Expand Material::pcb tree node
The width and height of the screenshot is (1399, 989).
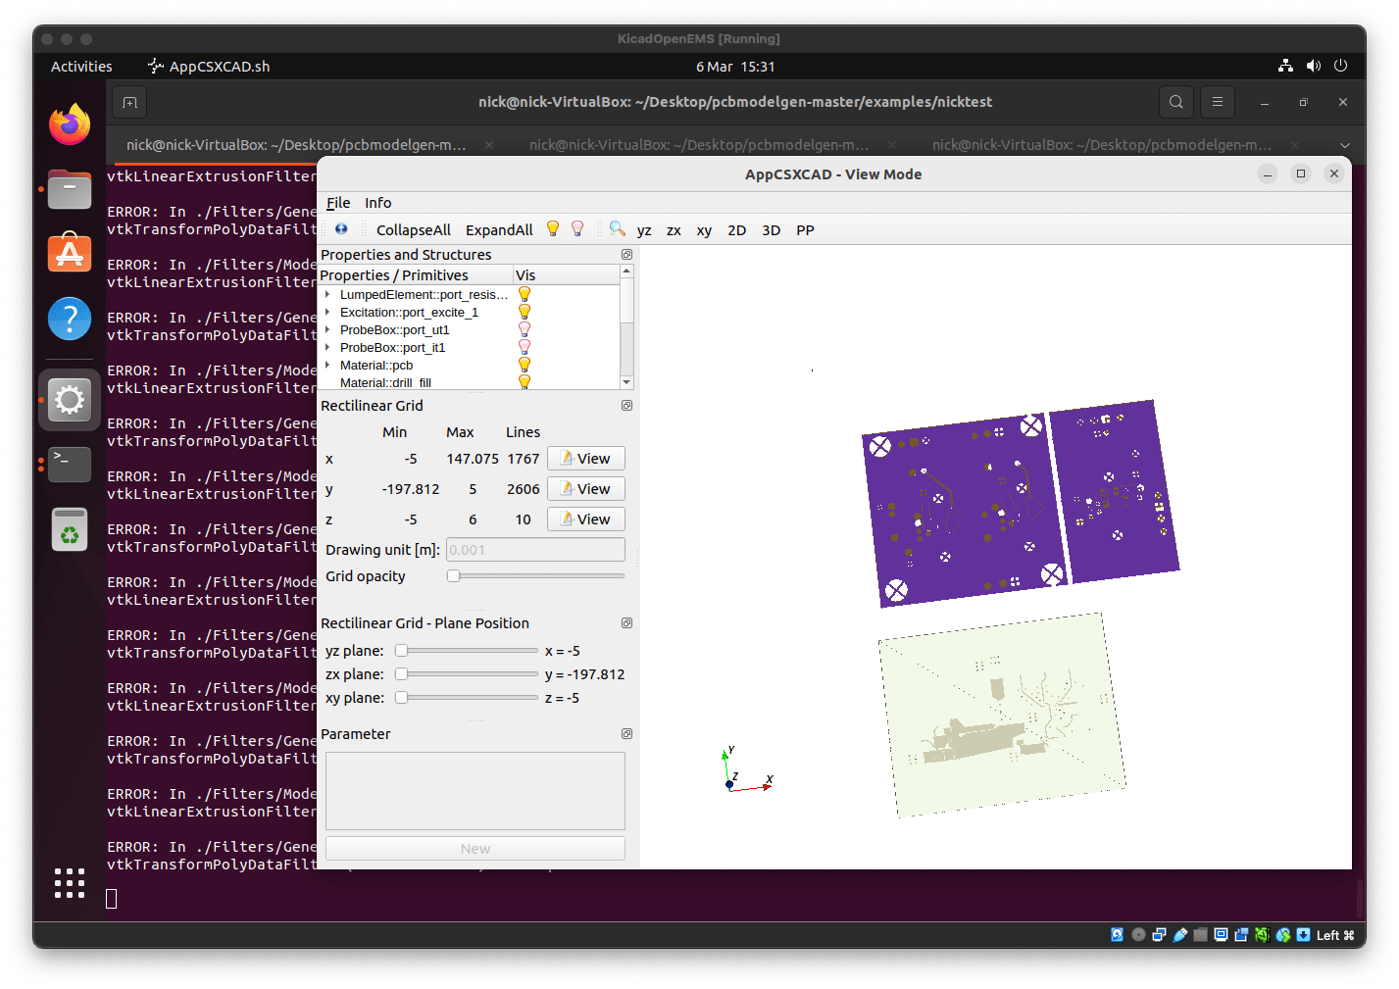327,365
